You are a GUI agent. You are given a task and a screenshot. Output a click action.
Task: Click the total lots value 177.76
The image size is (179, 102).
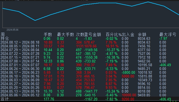click(49, 99)
